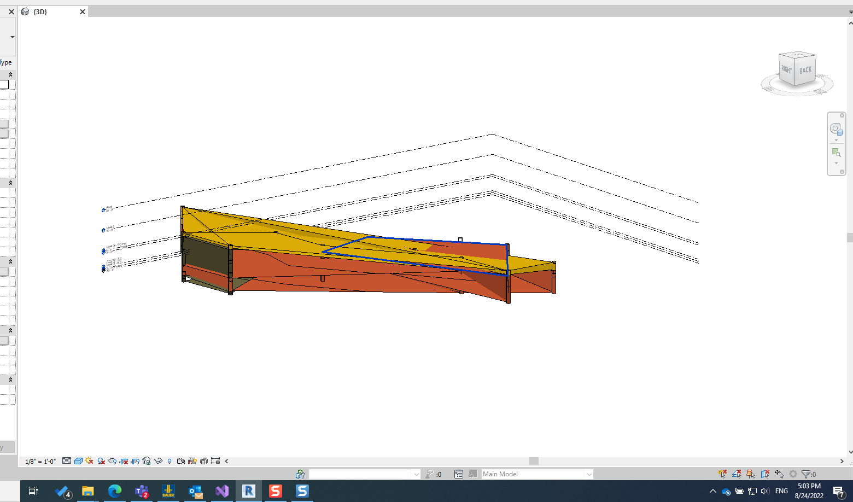The image size is (853, 502).
Task: Open the Worksets icon in status bar
Action: [300, 474]
